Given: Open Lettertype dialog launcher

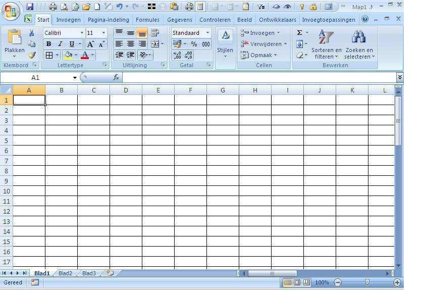Looking at the screenshot, I should click(x=104, y=65).
